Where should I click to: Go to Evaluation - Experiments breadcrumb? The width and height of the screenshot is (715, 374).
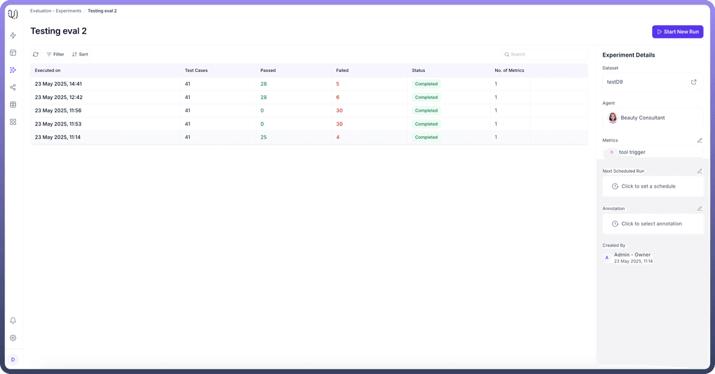56,11
